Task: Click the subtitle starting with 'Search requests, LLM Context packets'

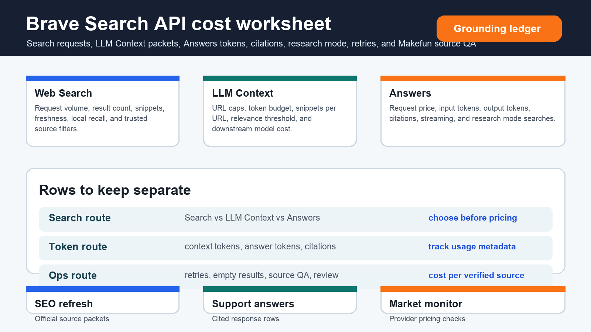Action: (x=251, y=44)
